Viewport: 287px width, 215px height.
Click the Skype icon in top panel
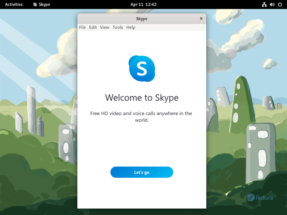pyautogui.click(x=35, y=4)
